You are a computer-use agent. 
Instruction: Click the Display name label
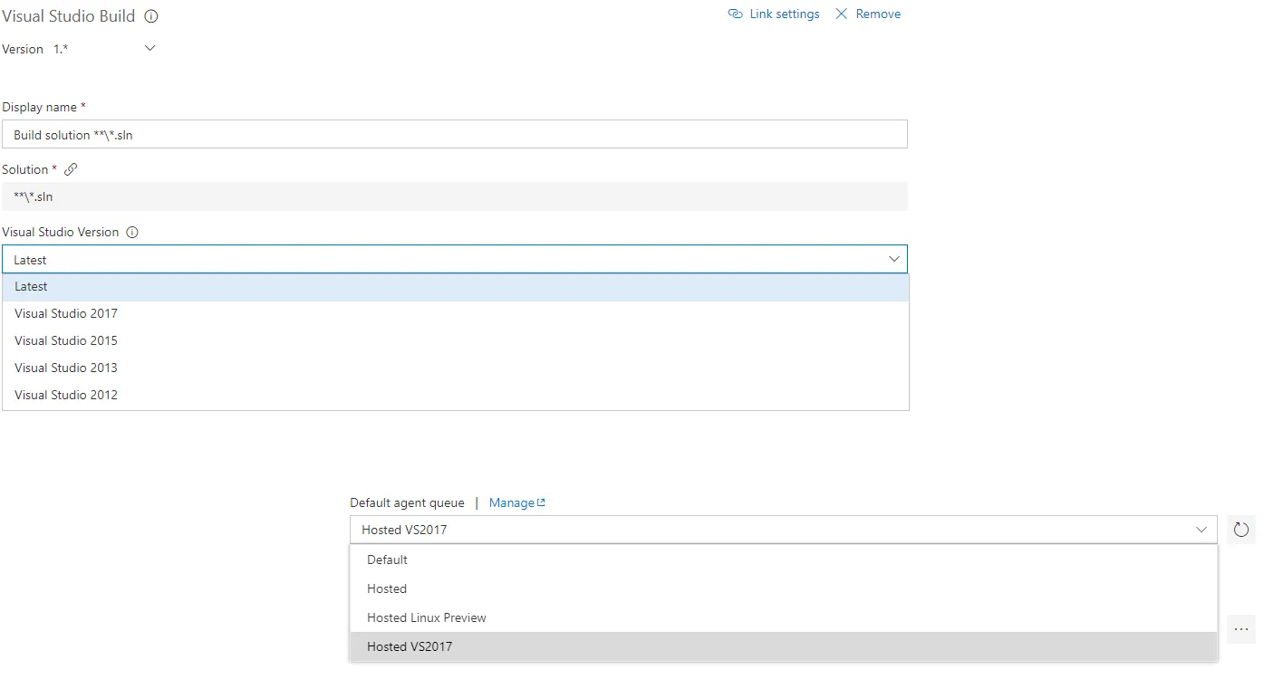(x=40, y=108)
